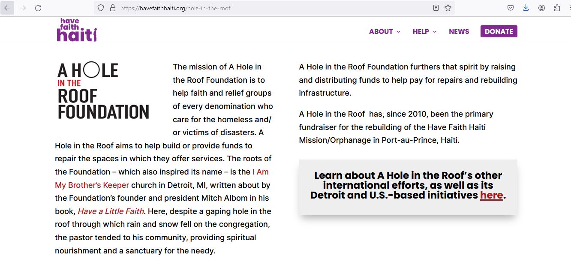Image resolution: width=571 pixels, height=274 pixels.
Task: Go back using the browser back arrow
Action: (7, 8)
